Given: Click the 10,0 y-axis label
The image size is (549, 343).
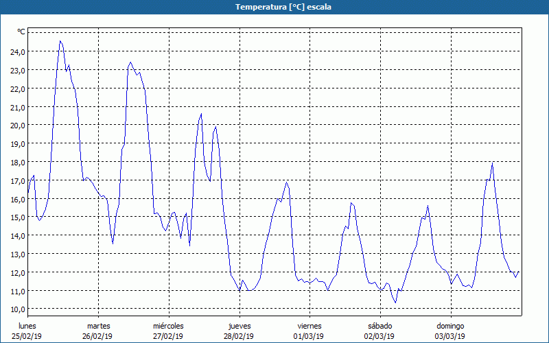Looking at the screenshot, I should [18, 309].
